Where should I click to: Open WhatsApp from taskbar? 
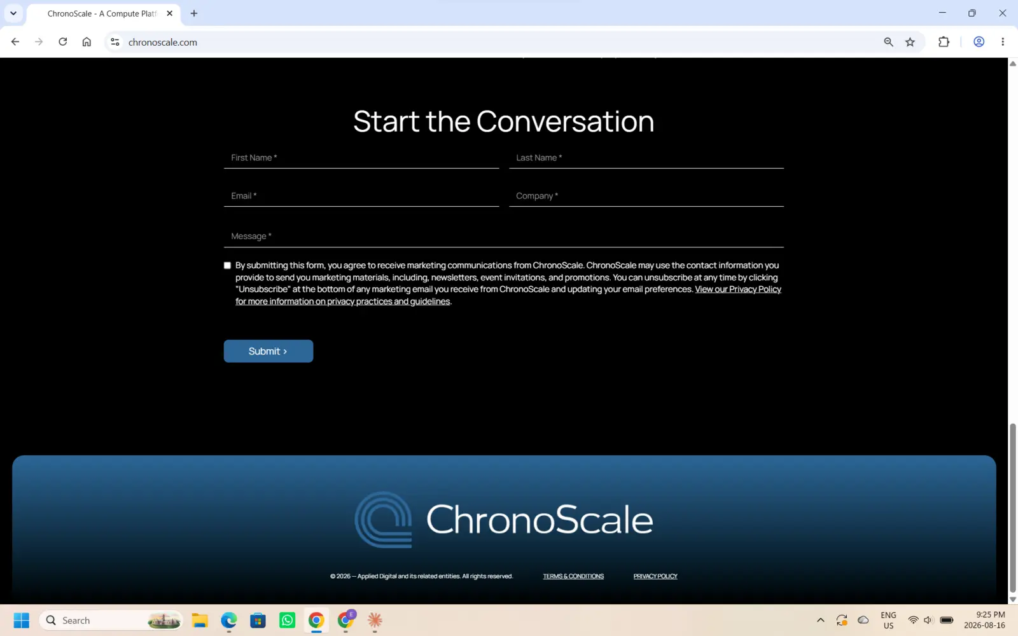[x=287, y=620]
